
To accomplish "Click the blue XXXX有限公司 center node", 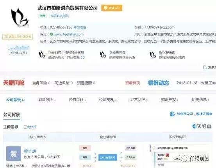I will [108, 157].
